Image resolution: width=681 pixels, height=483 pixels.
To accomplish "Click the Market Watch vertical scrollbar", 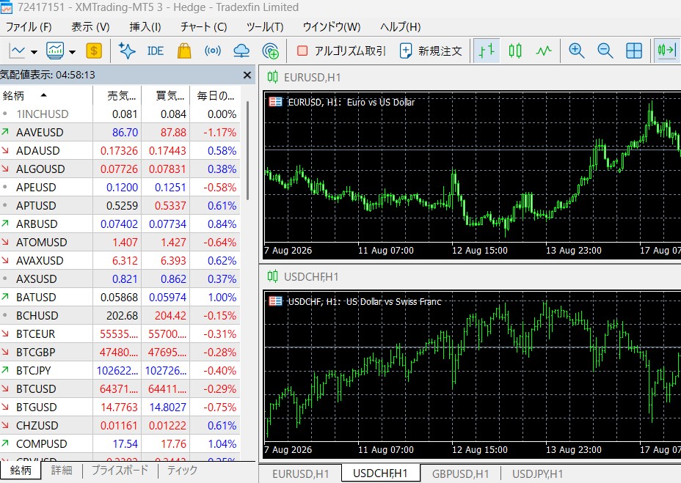I will (x=247, y=150).
